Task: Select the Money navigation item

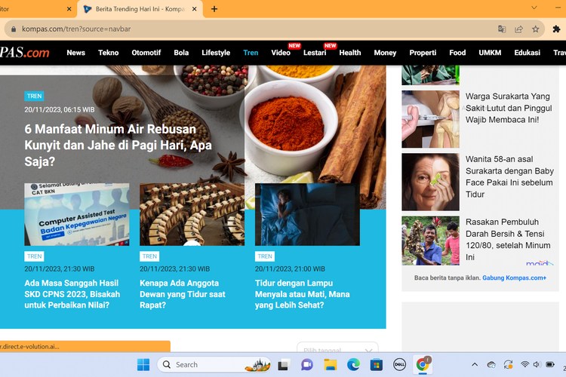Action: 385,53
